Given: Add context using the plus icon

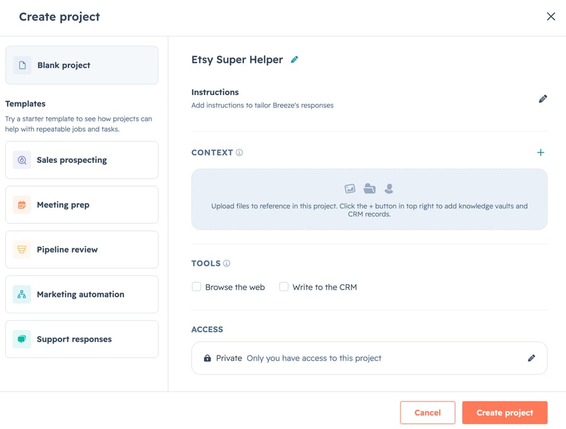Looking at the screenshot, I should pos(540,152).
